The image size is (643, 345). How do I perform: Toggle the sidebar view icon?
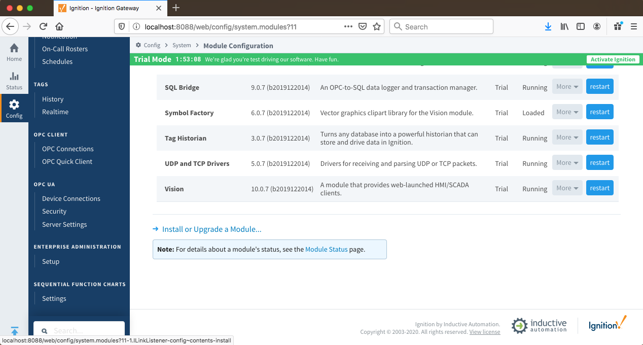[x=581, y=26]
